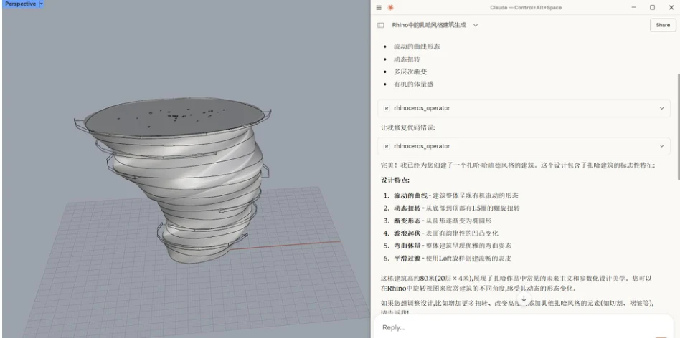Click the scroll-to-bottom arrow button
The width and height of the screenshot is (680, 338).
click(x=524, y=299)
